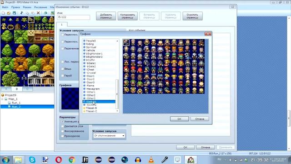The height and width of the screenshot is (164, 291).
Task: Open VLC media player from the taskbar
Action: [x=151, y=160]
